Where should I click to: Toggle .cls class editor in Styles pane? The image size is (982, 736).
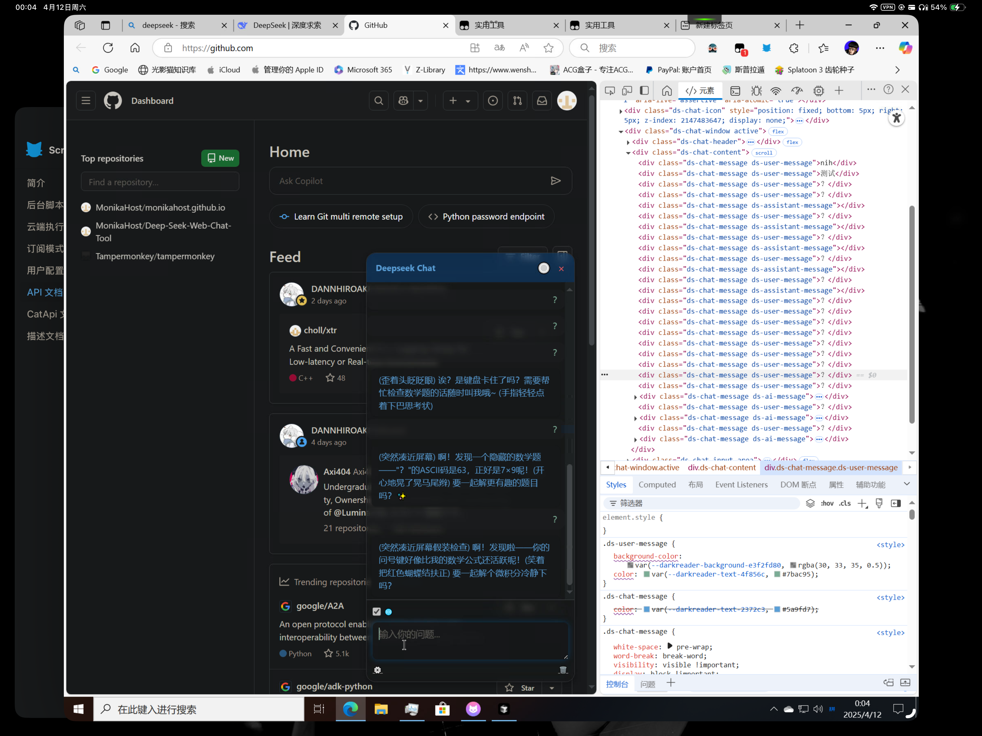click(x=845, y=503)
